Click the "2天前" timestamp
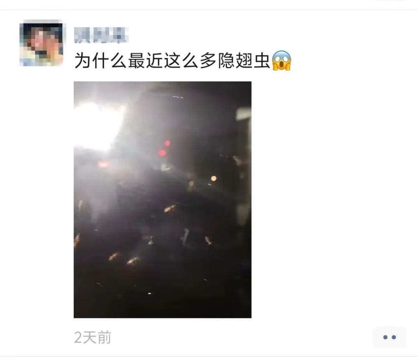 pos(92,338)
